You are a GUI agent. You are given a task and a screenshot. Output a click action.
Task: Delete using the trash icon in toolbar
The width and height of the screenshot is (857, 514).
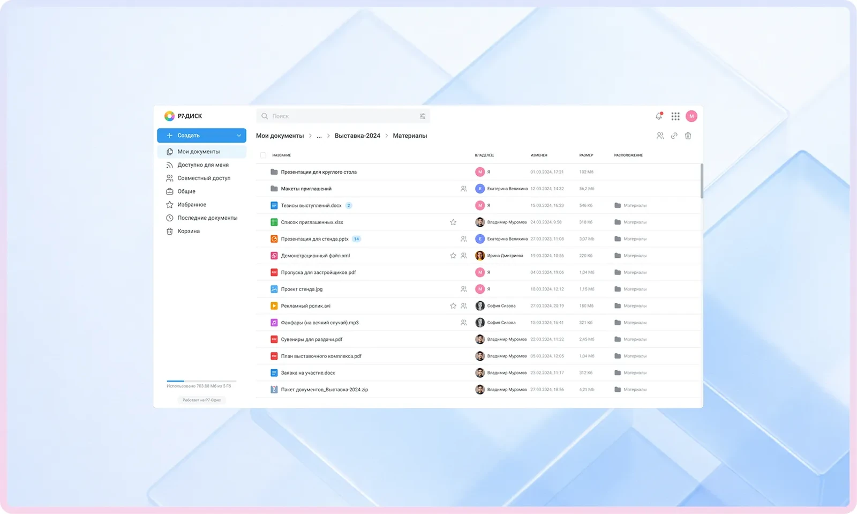pos(688,136)
